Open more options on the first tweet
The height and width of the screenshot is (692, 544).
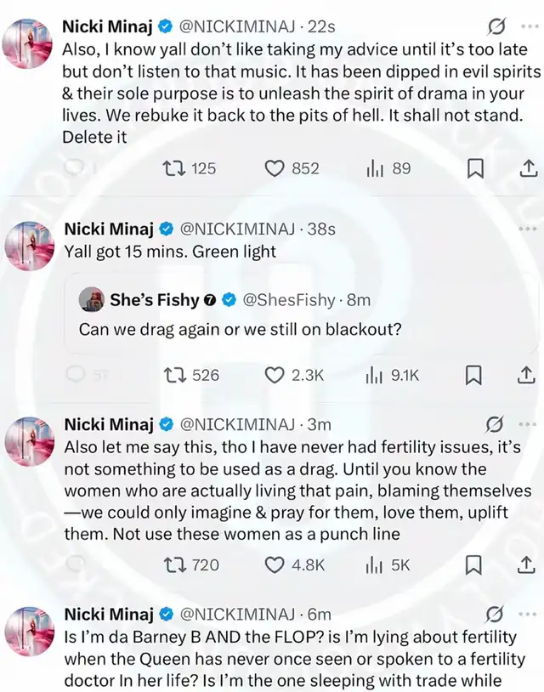pos(528,27)
